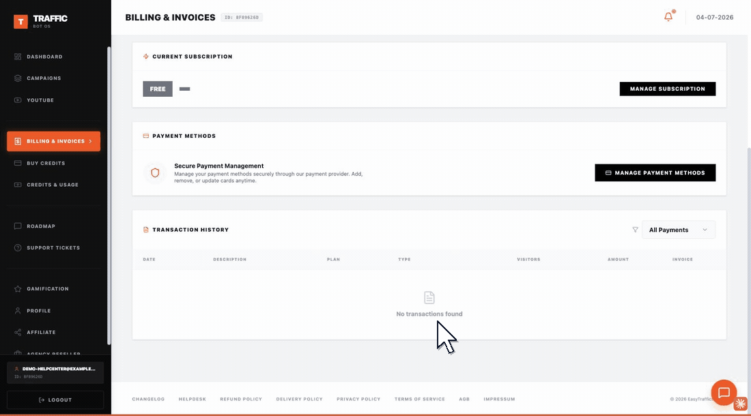Open Credits & Usage in the sidebar
The image size is (751, 416).
[x=54, y=185]
